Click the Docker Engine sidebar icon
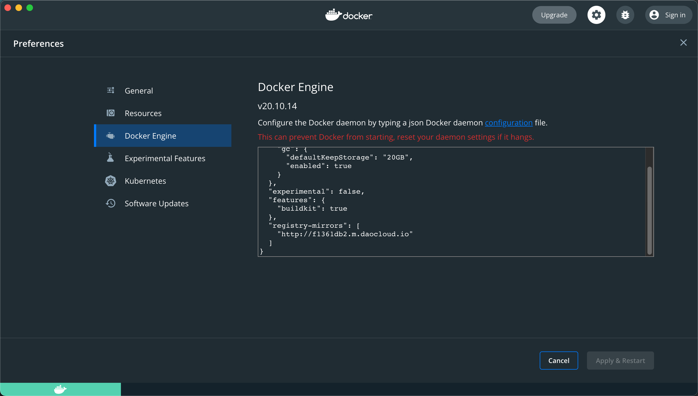698x396 pixels. click(110, 136)
